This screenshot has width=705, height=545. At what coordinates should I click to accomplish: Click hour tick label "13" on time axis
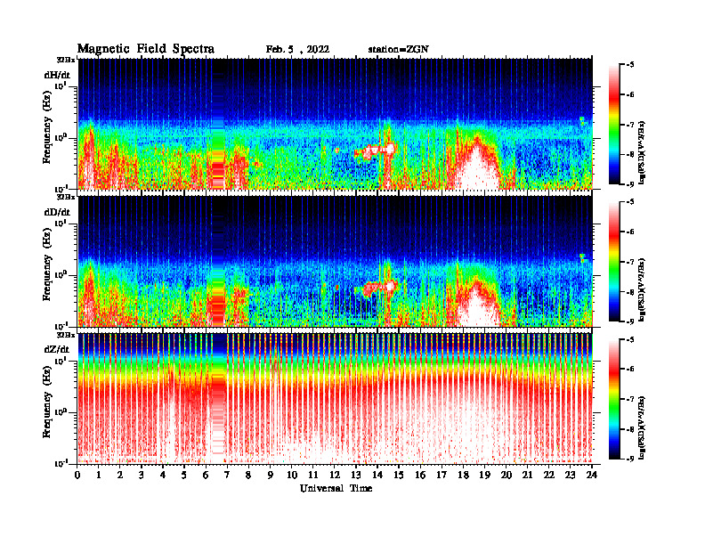[x=356, y=476]
